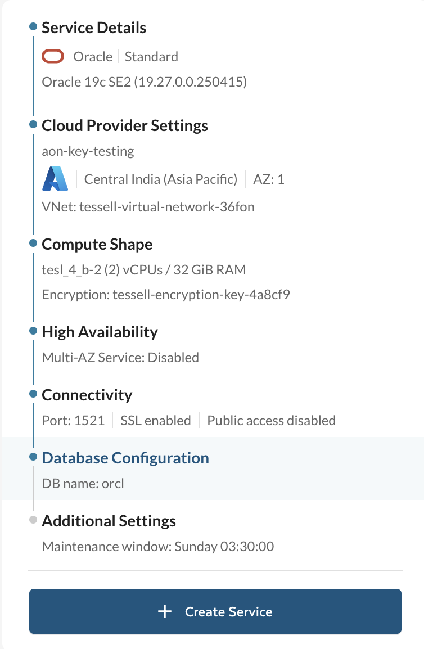Screen dimensions: 424x649
Task: Navigate to the Connectivity section
Action: tap(87, 395)
